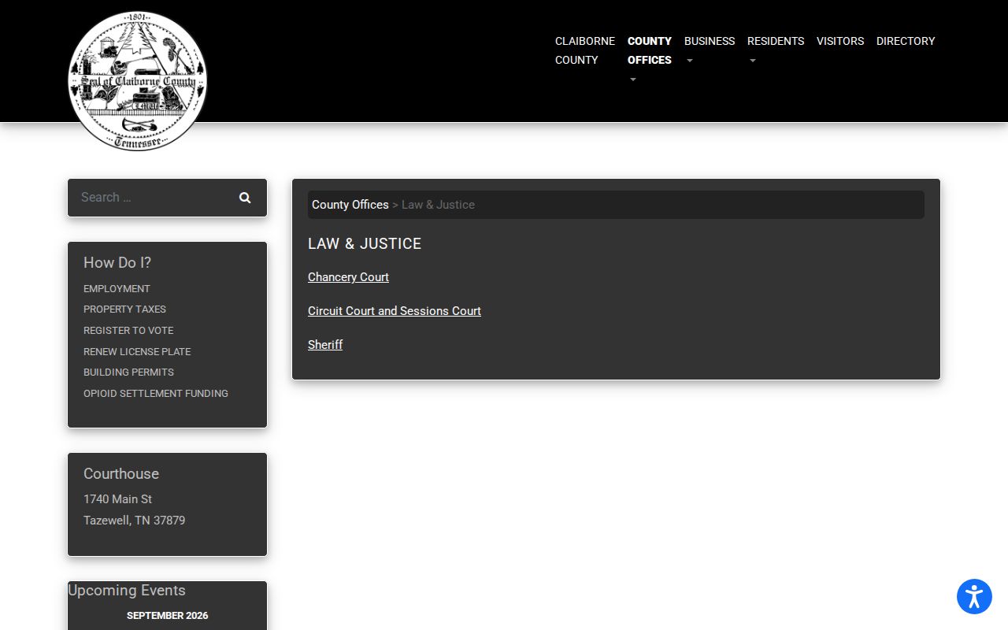The image size is (1008, 630).
Task: Click County Offices in the breadcrumb
Action: tap(350, 205)
